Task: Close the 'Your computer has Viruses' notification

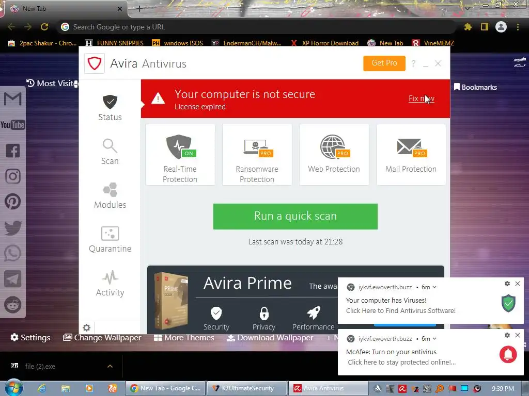Action: (x=518, y=284)
